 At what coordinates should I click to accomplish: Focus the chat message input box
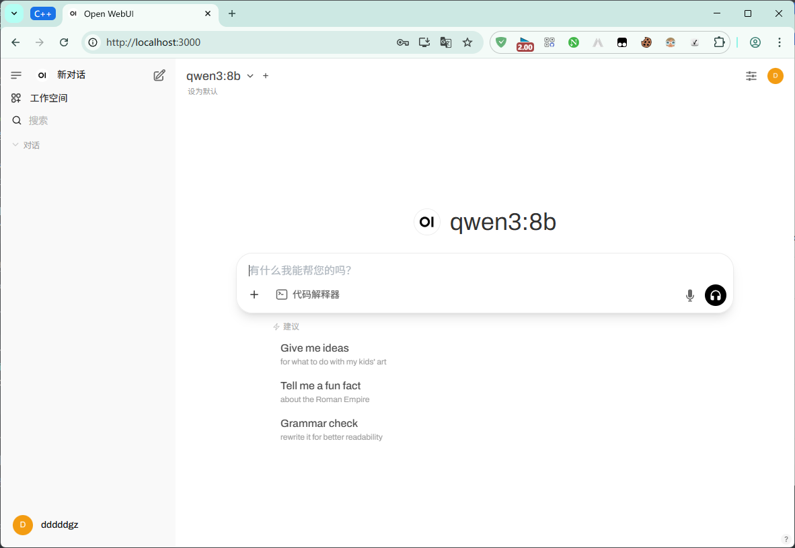(485, 270)
